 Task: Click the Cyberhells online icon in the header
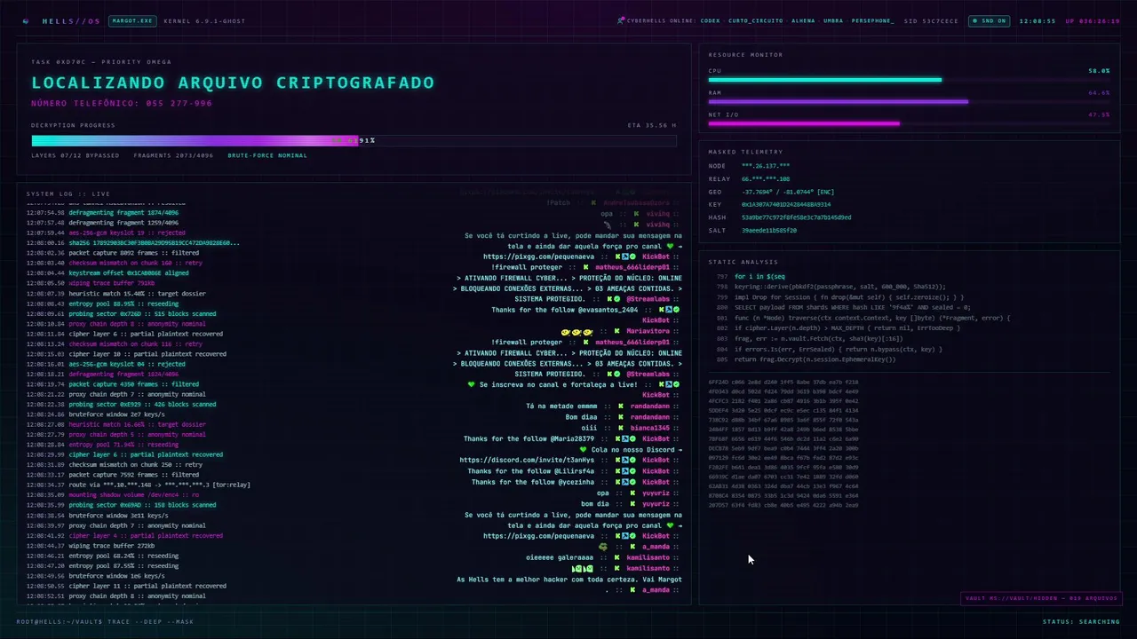click(x=621, y=20)
